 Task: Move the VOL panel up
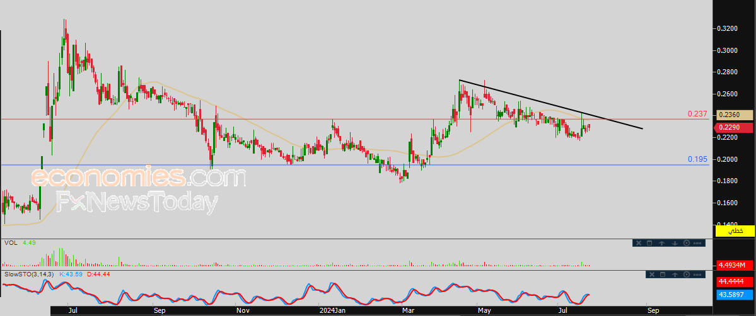[x=661, y=243]
